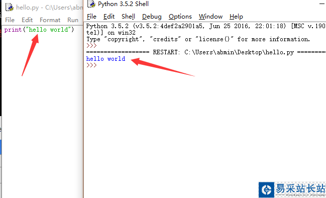Screen dimensions: 326x198
Task: Click the 'Type "copyright"' information line
Action: click(198, 39)
